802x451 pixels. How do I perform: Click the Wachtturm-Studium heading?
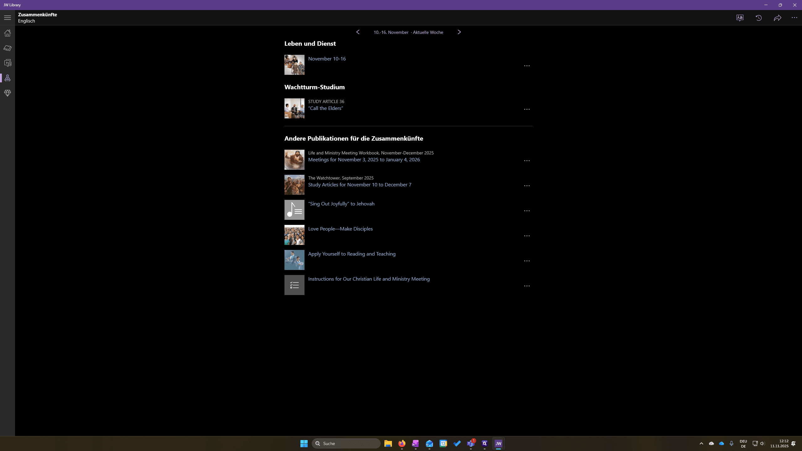pyautogui.click(x=315, y=87)
